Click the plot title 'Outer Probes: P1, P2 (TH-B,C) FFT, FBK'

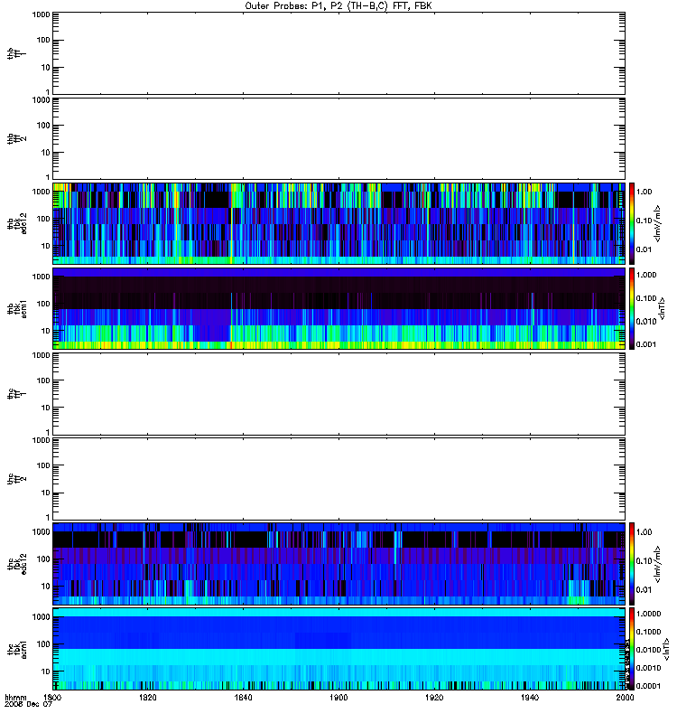coord(338,6)
